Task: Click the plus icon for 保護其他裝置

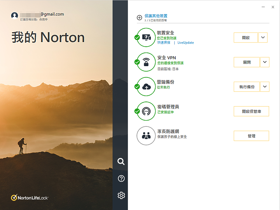Action: click(x=140, y=17)
